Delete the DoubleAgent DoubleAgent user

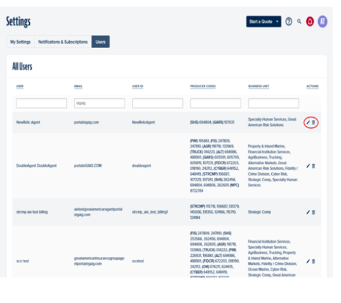click(x=314, y=166)
